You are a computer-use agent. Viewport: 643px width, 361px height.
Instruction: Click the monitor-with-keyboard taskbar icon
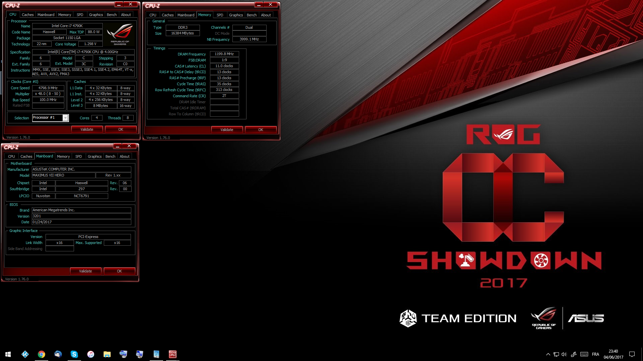123,354
